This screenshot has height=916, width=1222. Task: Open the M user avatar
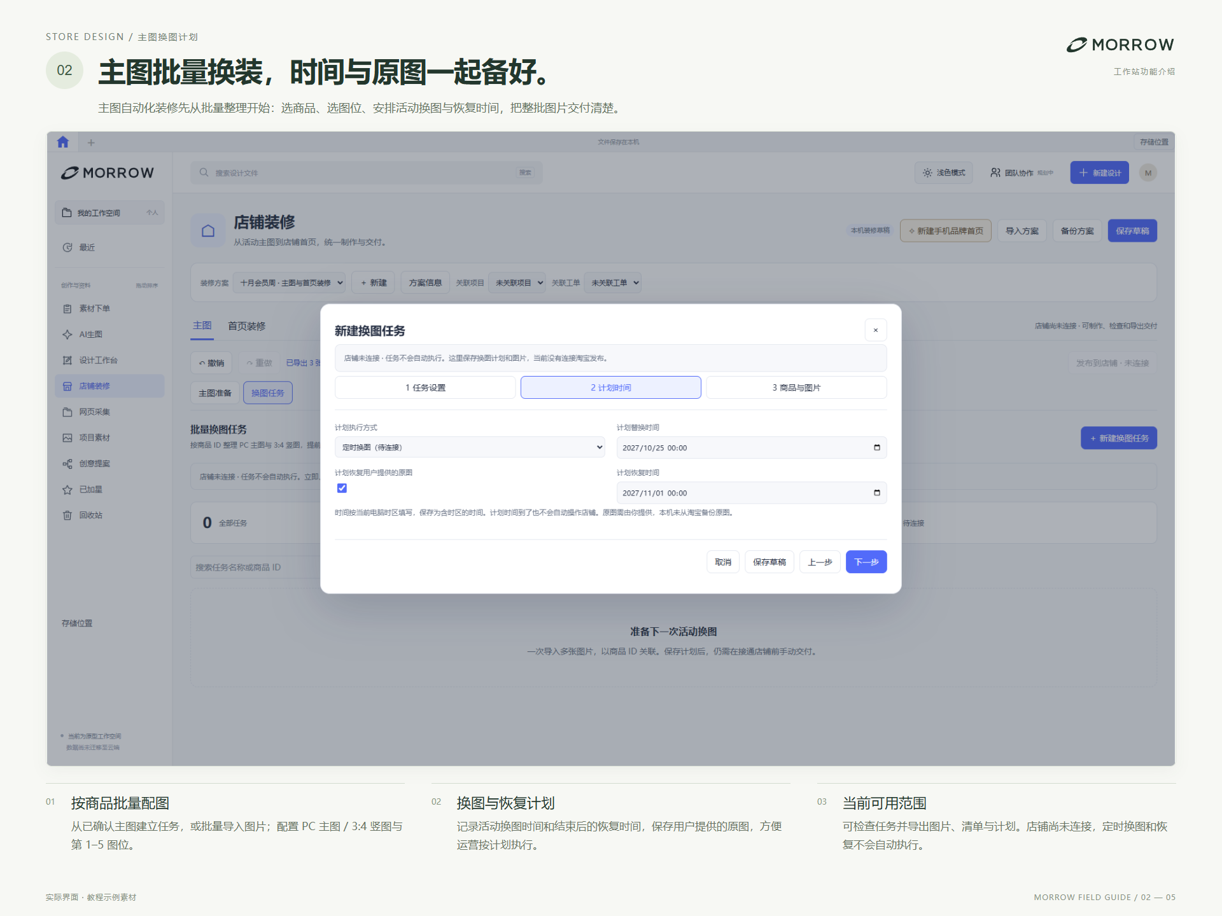tap(1148, 173)
